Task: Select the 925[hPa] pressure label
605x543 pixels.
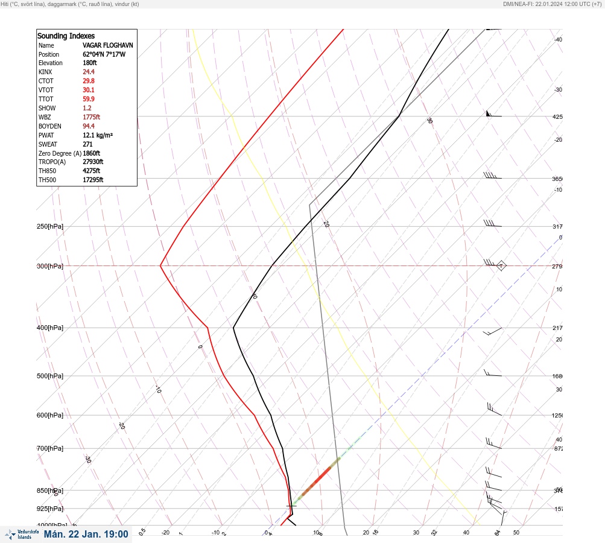Action: click(x=50, y=509)
